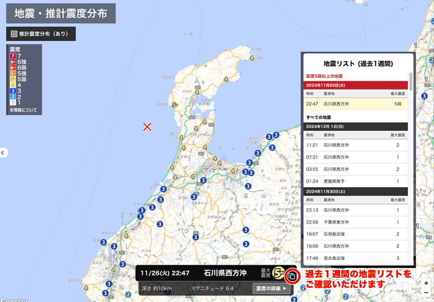Click the 震度 7 legend color swatch
434x302 pixels.
[13, 56]
